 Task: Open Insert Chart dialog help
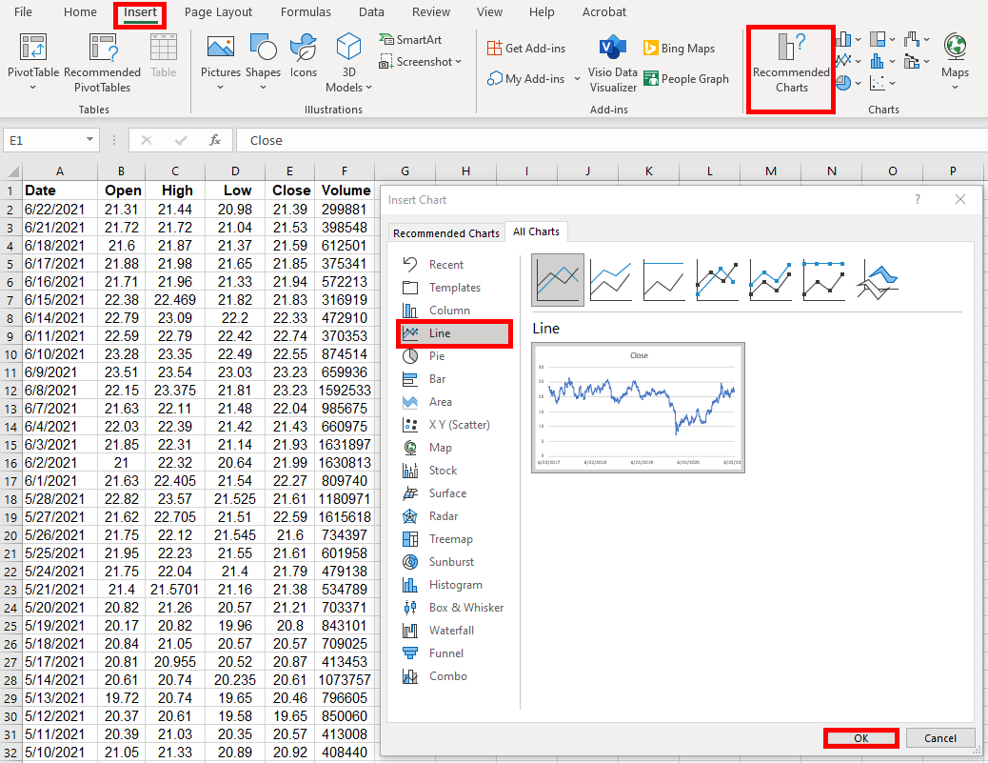pos(918,199)
